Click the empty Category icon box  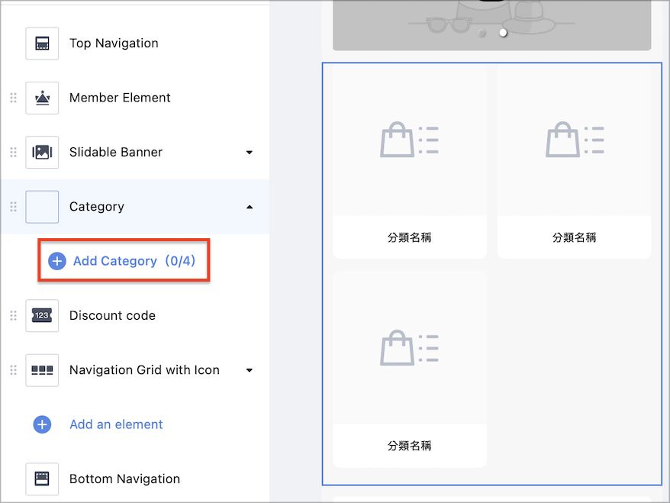click(42, 207)
